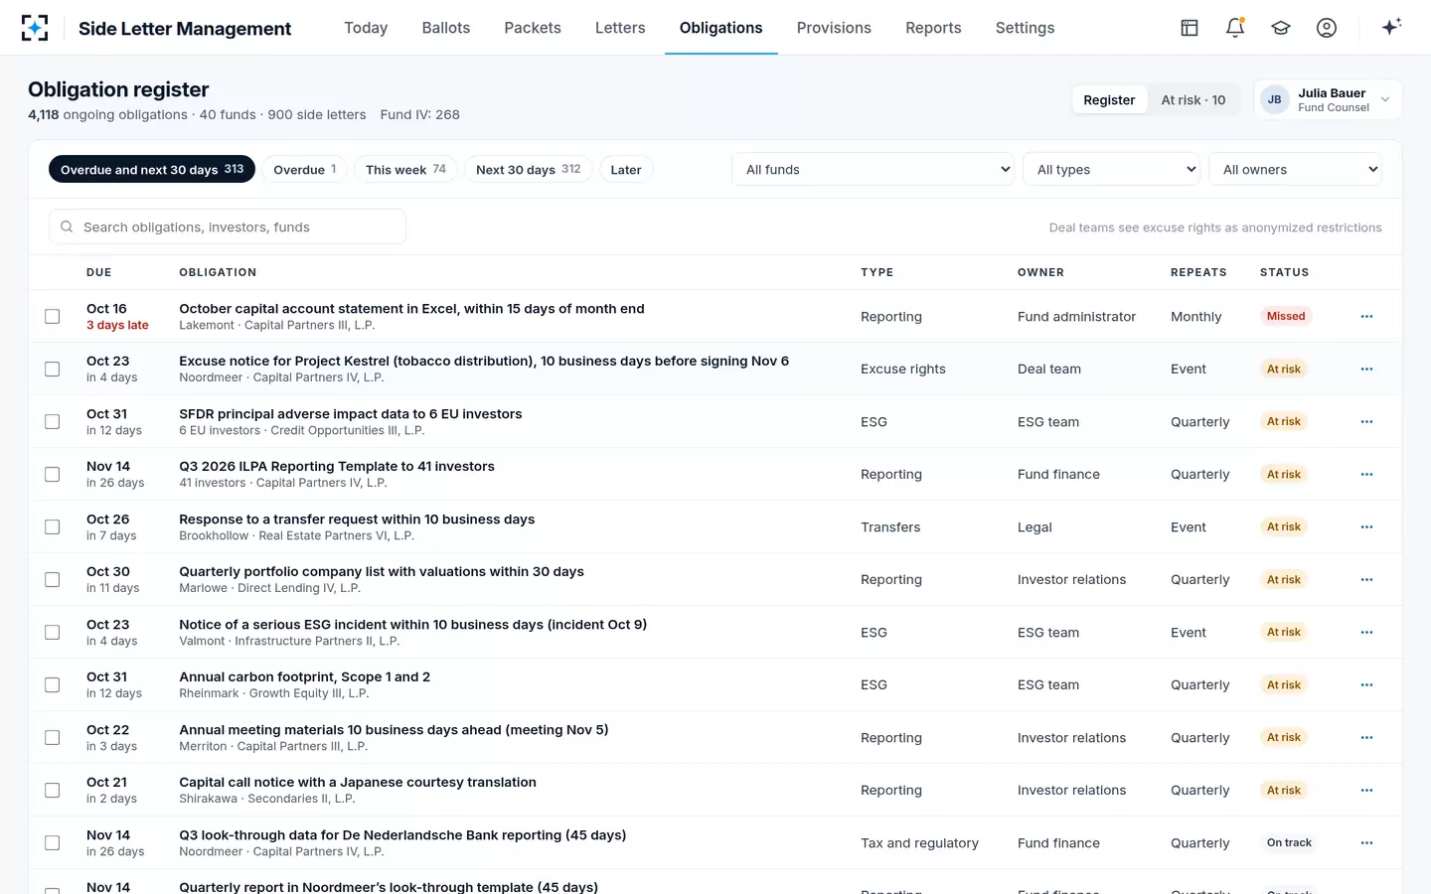This screenshot has width=1431, height=894.
Task: Click the On track status badge for De Nederlandsche Bank row
Action: click(x=1289, y=842)
